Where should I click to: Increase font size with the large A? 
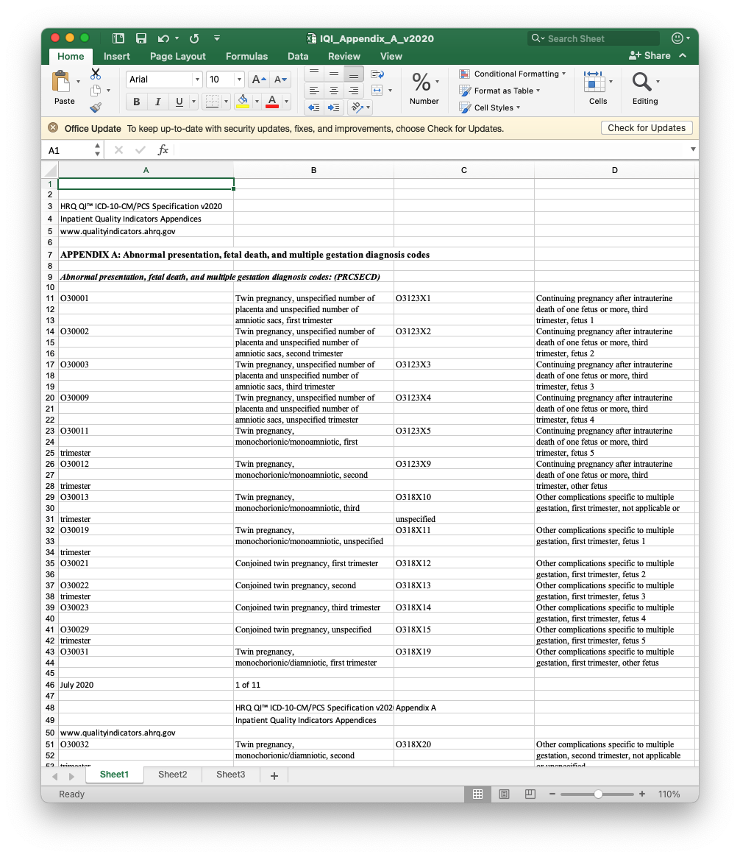coord(259,80)
